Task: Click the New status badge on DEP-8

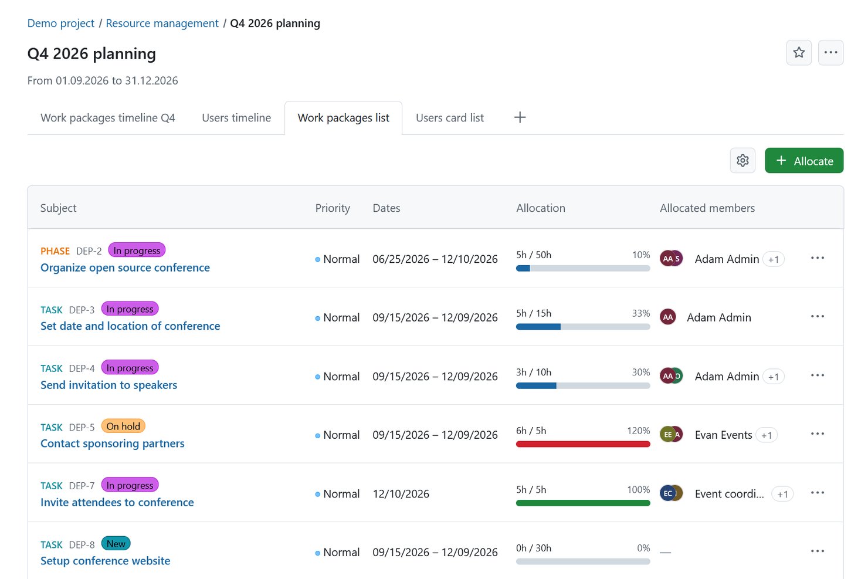Action: tap(116, 544)
